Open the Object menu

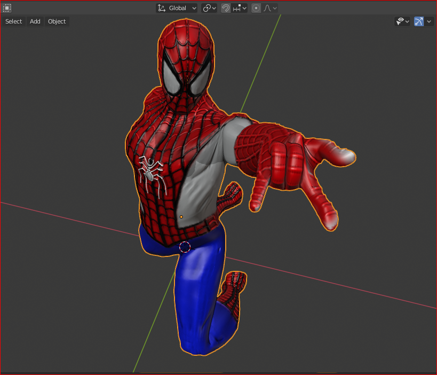[57, 21]
